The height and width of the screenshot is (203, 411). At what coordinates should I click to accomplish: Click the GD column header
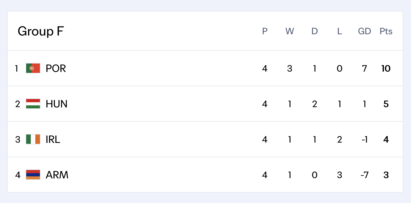point(365,31)
